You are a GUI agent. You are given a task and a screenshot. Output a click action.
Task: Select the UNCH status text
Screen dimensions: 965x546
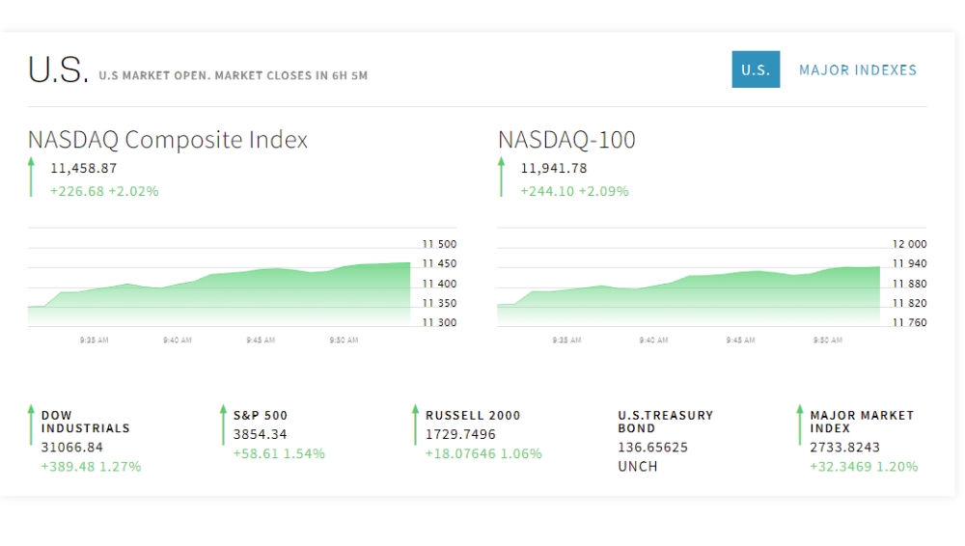[638, 467]
